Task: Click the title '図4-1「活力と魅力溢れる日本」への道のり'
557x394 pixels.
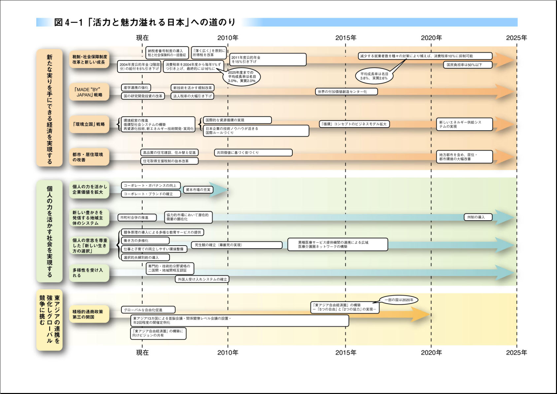Action: pos(145,22)
